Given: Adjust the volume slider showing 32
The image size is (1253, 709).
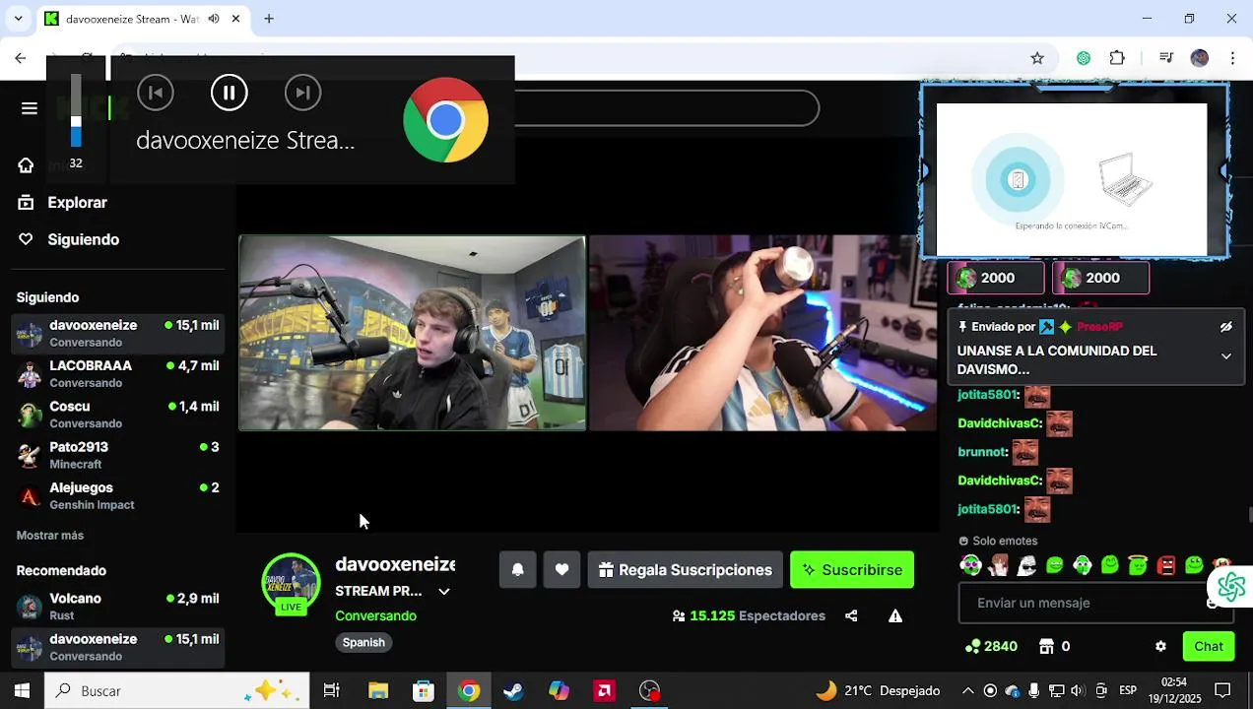Looking at the screenshot, I should pos(76,111).
